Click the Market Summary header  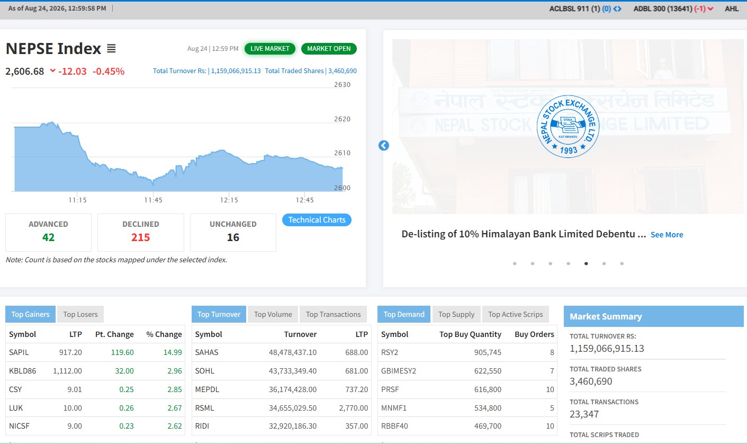coord(654,316)
